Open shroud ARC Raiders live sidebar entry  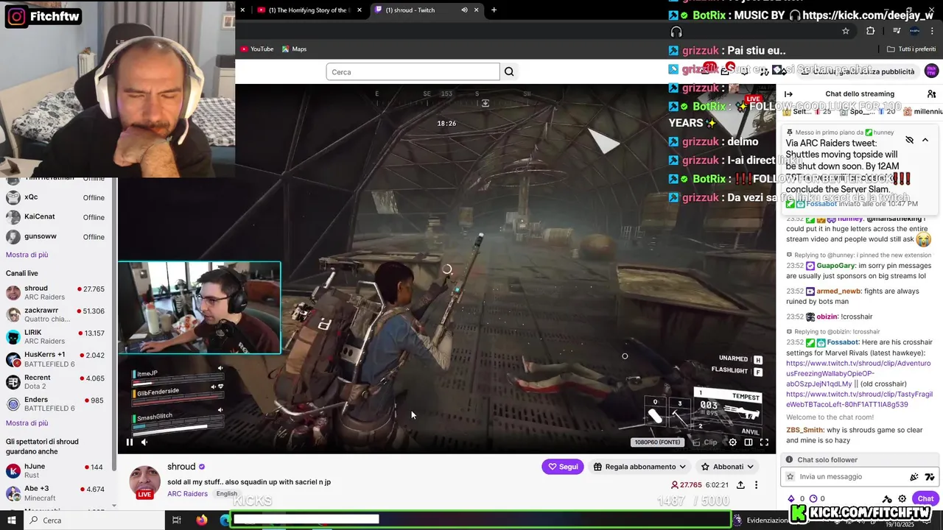55,293
